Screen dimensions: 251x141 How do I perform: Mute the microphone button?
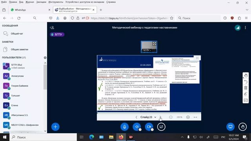click(x=124, y=127)
